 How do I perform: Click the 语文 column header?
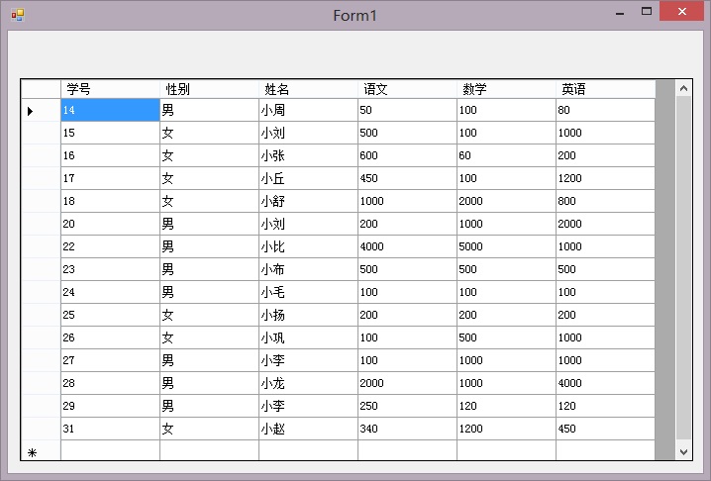[407, 89]
